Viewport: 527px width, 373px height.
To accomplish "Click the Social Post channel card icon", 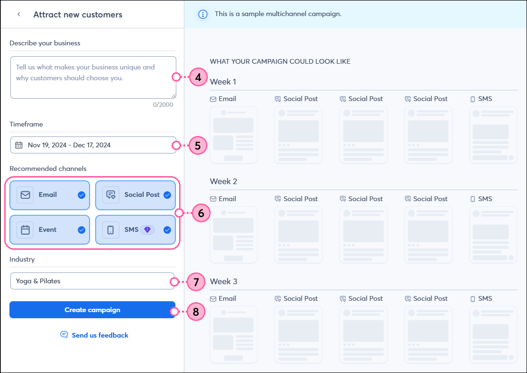I will click(111, 195).
